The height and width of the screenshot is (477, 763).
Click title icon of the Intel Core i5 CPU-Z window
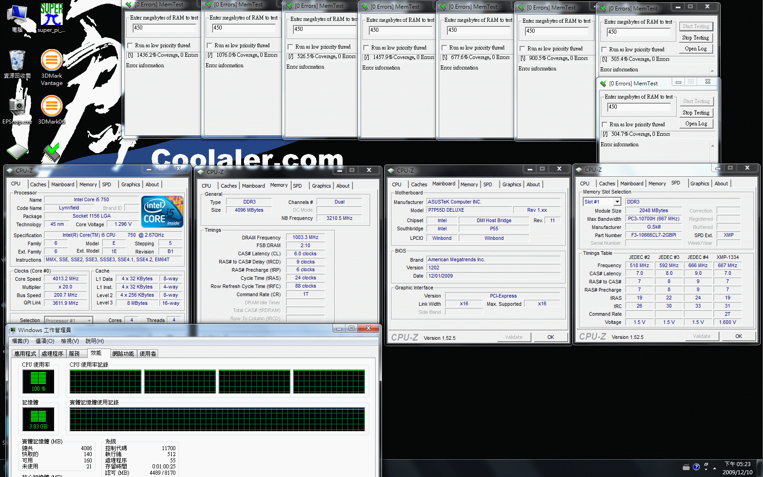click(x=10, y=171)
